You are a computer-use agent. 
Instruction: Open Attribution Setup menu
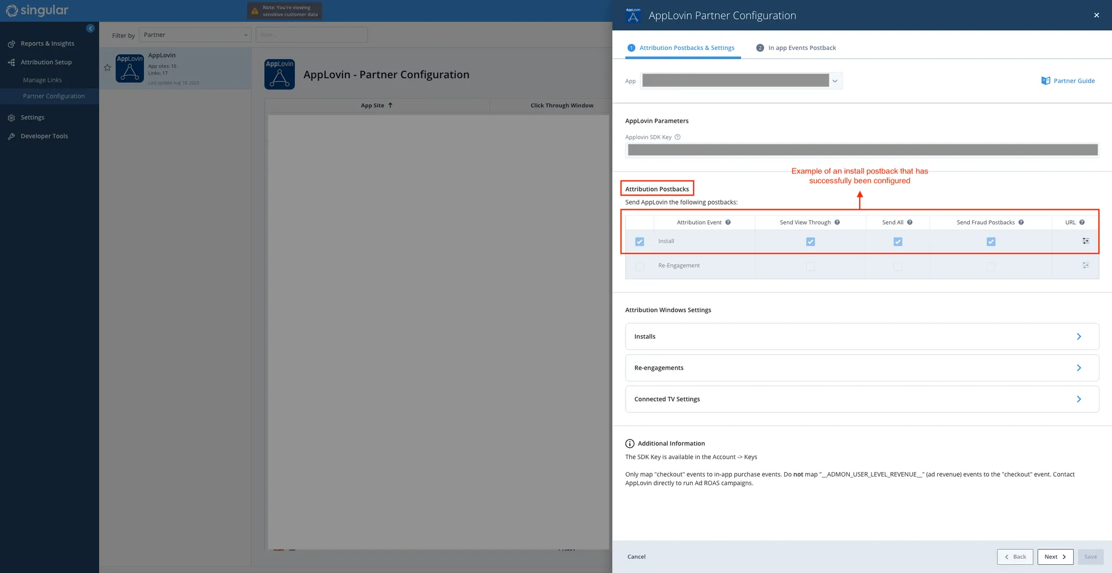pyautogui.click(x=46, y=62)
